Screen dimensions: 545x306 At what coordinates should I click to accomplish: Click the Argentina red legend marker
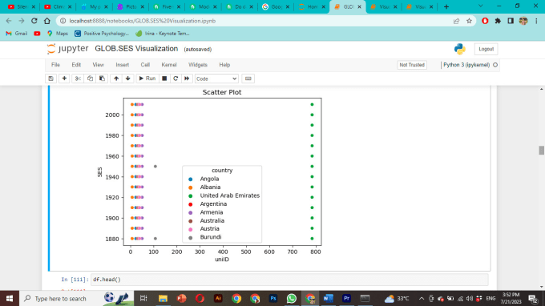[190, 204]
